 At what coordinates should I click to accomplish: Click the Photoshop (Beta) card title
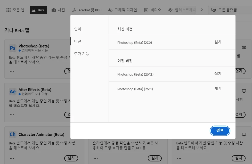click(34, 46)
